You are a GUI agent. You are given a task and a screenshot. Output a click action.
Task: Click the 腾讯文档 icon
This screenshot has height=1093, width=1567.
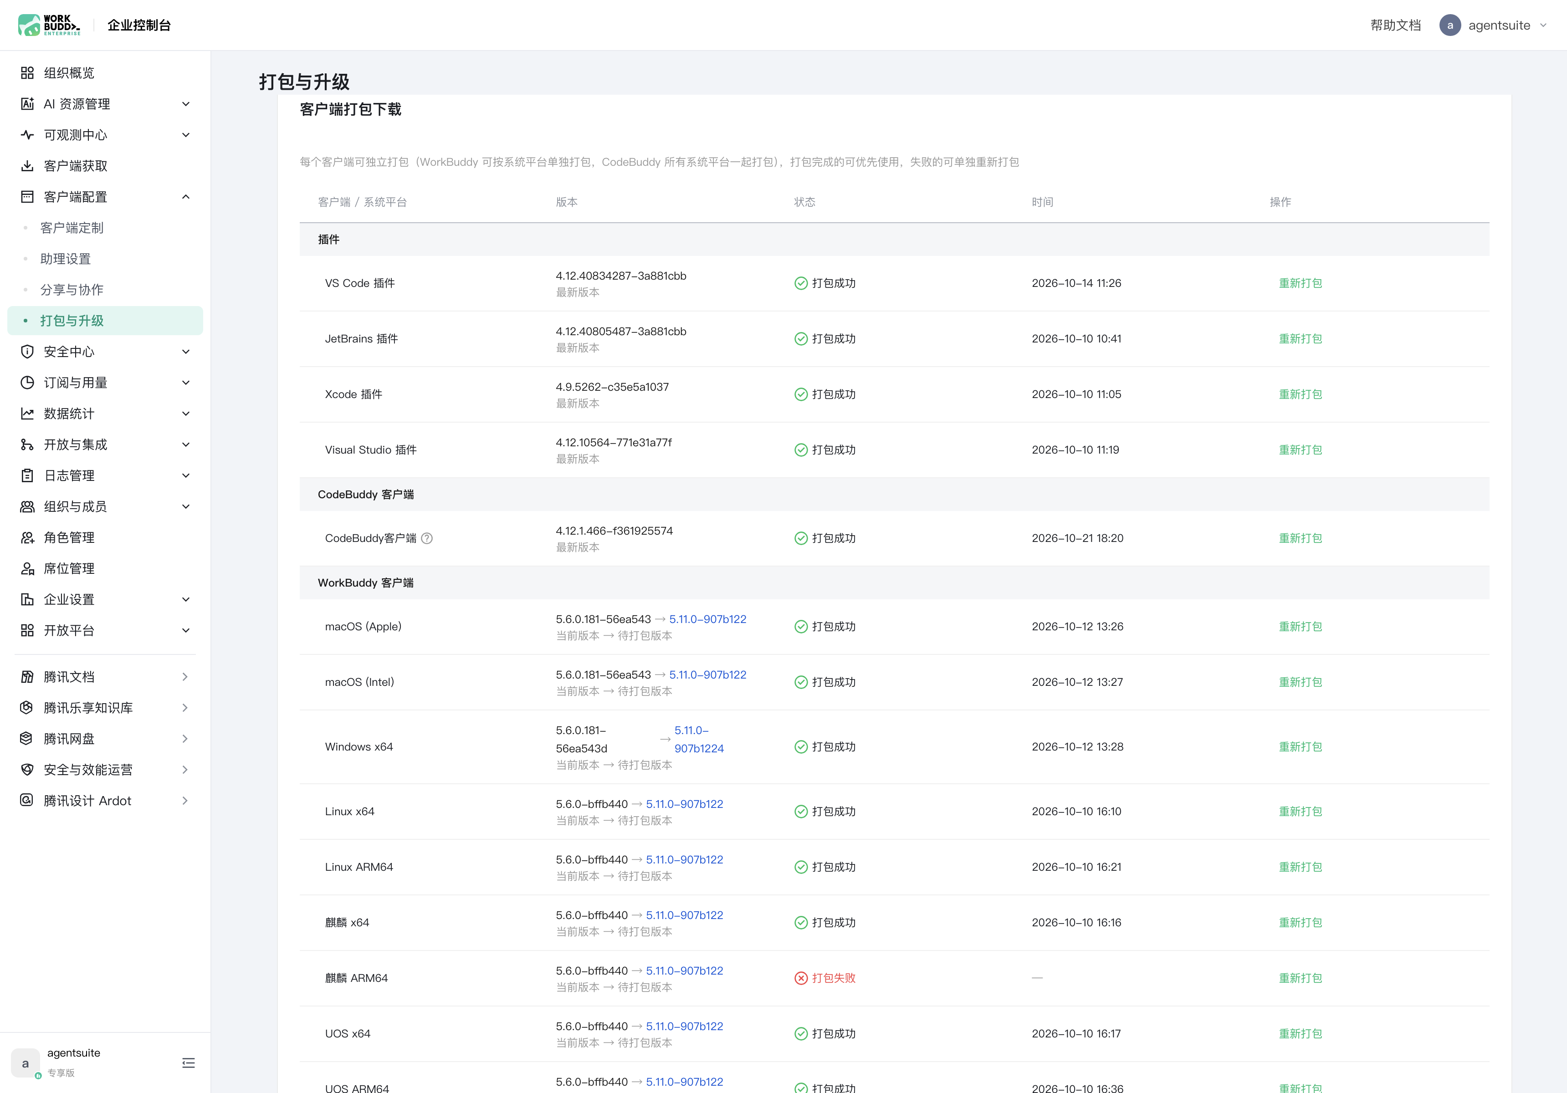[27, 677]
